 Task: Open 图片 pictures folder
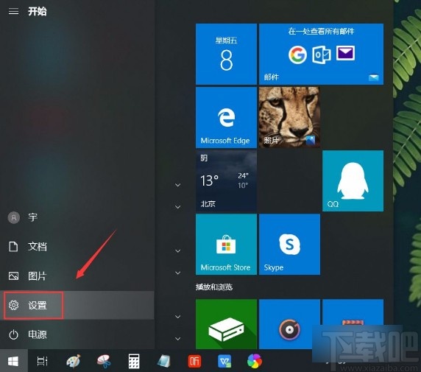[x=77, y=276]
